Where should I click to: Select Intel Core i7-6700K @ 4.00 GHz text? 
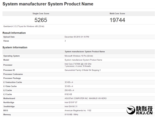coord(78,64)
